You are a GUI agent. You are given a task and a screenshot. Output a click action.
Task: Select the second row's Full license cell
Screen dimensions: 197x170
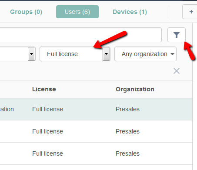point(47,131)
